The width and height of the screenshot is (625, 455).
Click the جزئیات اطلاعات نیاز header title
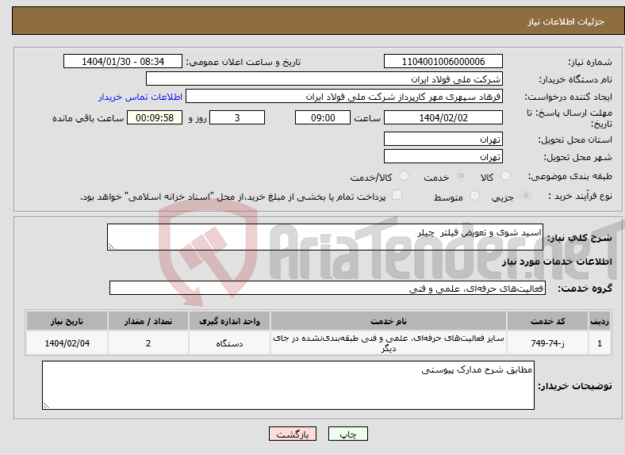coord(566,21)
